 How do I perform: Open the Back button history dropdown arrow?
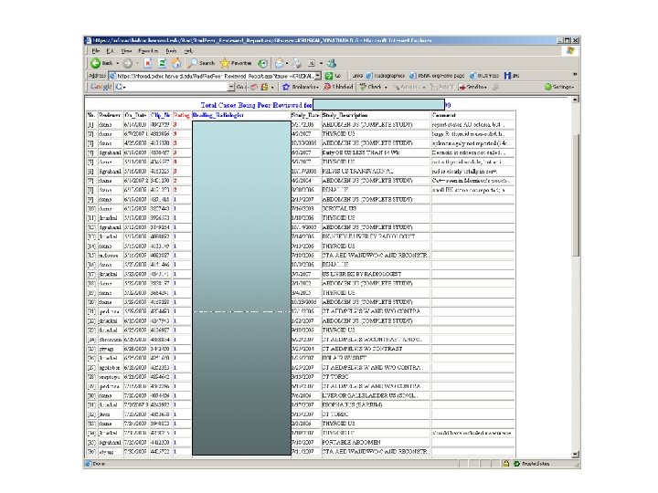click(118, 63)
